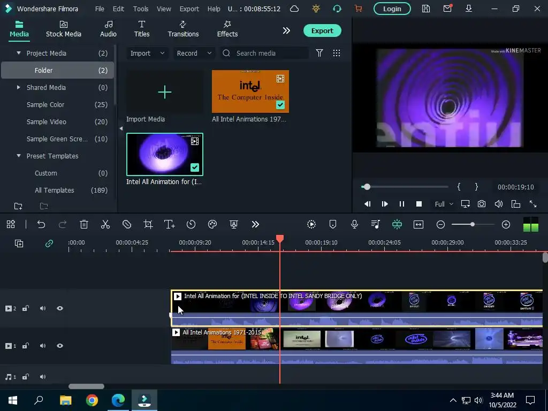Viewport: 548px width, 411px height.
Task: Mute audio track 1
Action: (x=43, y=377)
